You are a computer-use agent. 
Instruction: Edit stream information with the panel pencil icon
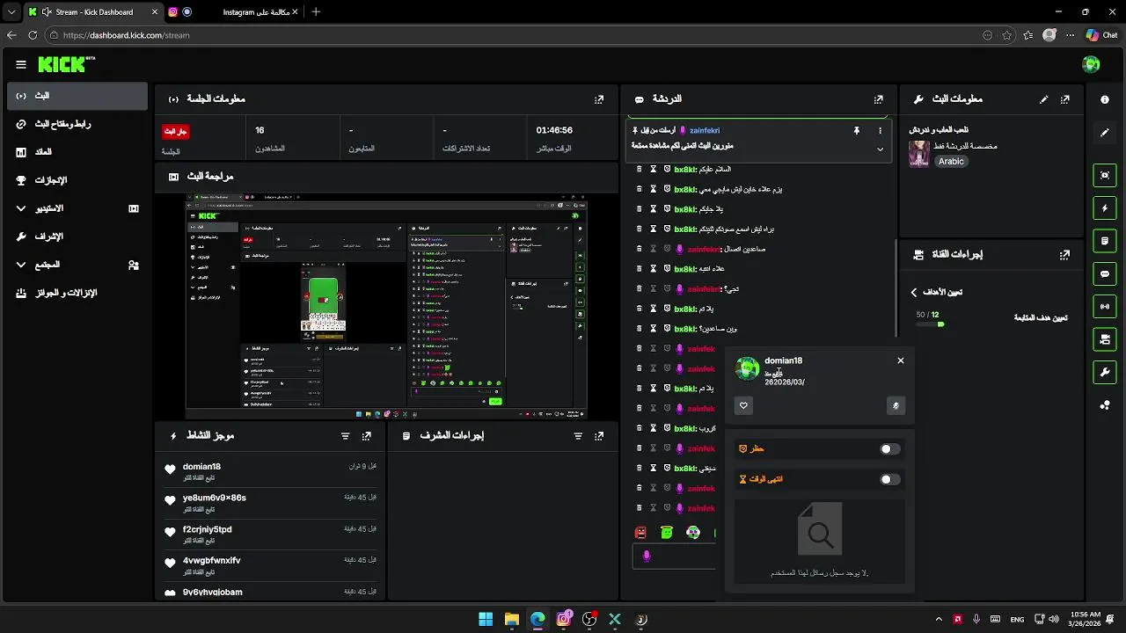[x=1044, y=99]
